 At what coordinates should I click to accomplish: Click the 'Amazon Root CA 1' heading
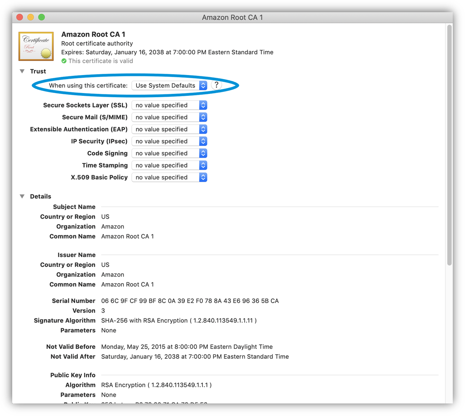click(x=93, y=34)
